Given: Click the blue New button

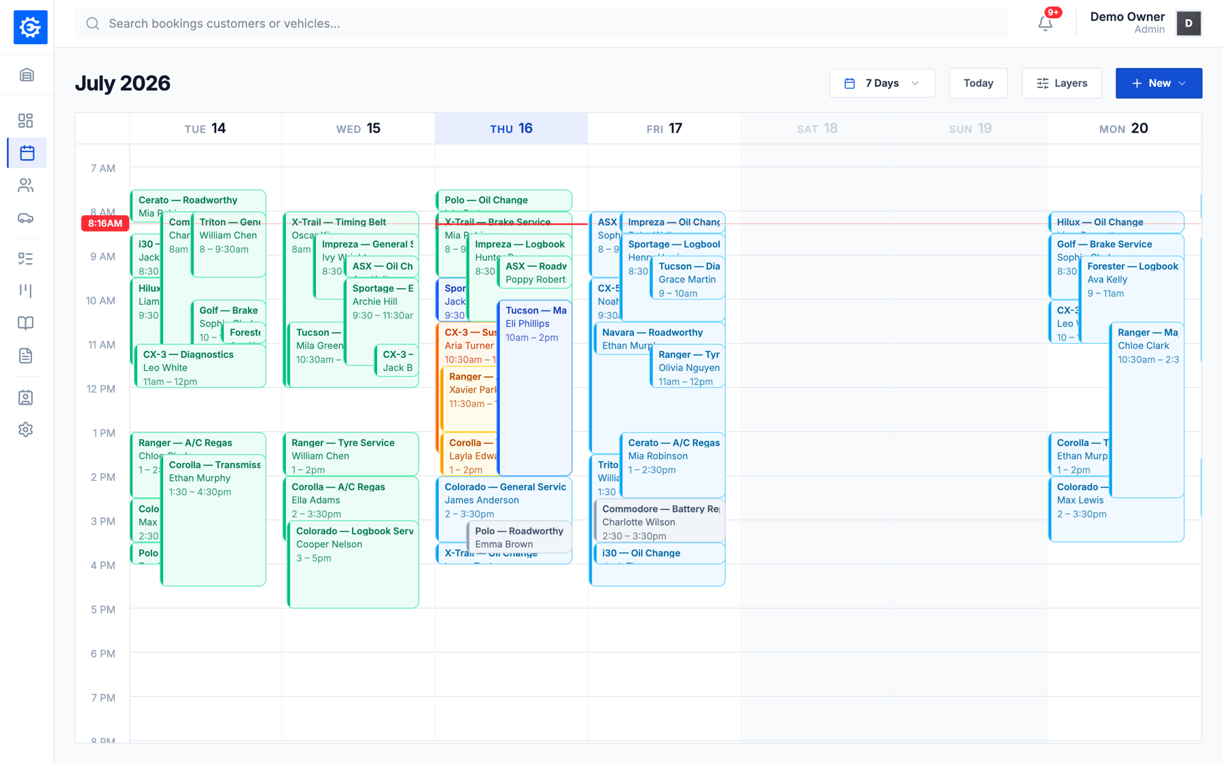Looking at the screenshot, I should coord(1158,83).
